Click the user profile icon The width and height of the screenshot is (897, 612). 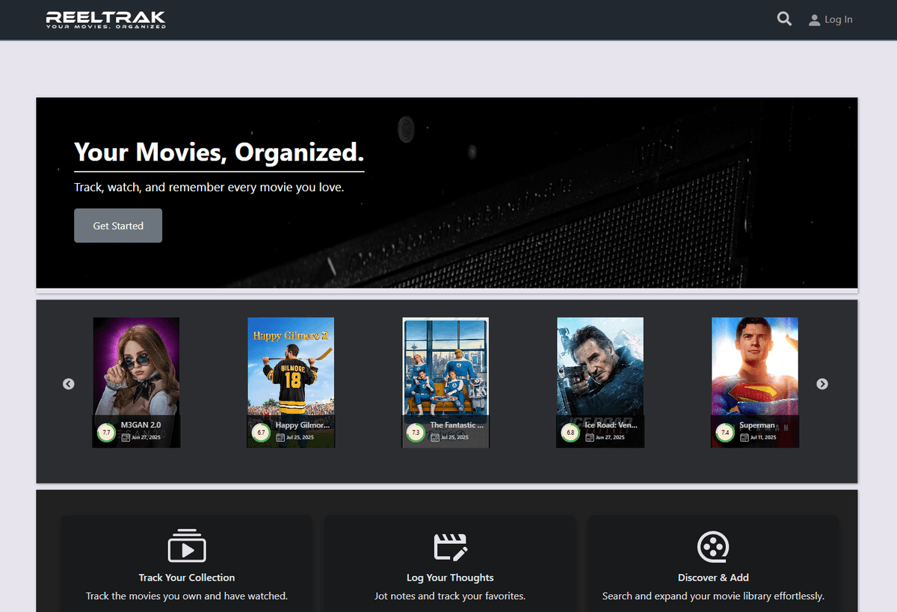tap(814, 20)
